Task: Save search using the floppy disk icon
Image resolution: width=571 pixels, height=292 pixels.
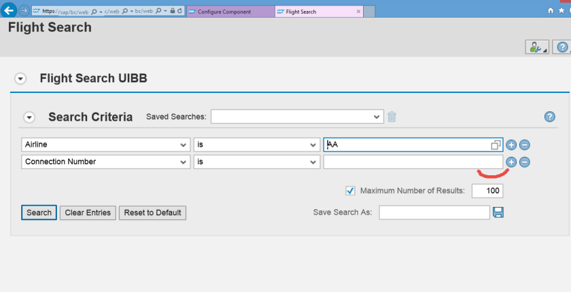Action: click(x=498, y=213)
